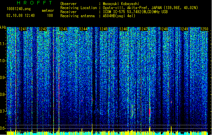Image resolution: width=212 pixels, height=135 pixels.
Task: Click the 1242 time marker
Action: pyautogui.click(x=43, y=29)
